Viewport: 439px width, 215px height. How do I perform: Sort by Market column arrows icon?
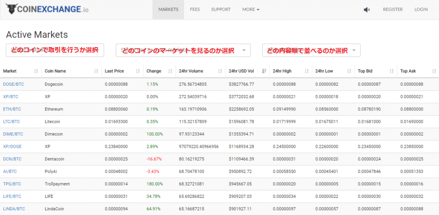click(36, 71)
